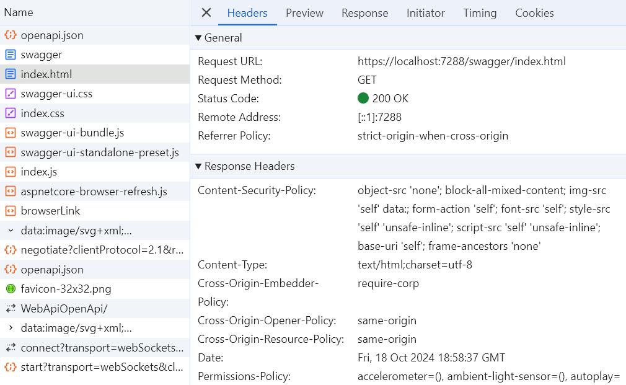Click the image icon beside favicon-32x32.png

tap(11, 289)
